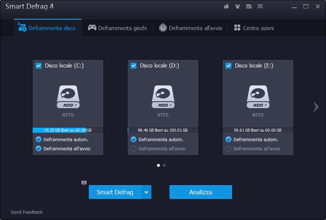Uncheck the Disco locale (D:) checkbox

pos(133,66)
